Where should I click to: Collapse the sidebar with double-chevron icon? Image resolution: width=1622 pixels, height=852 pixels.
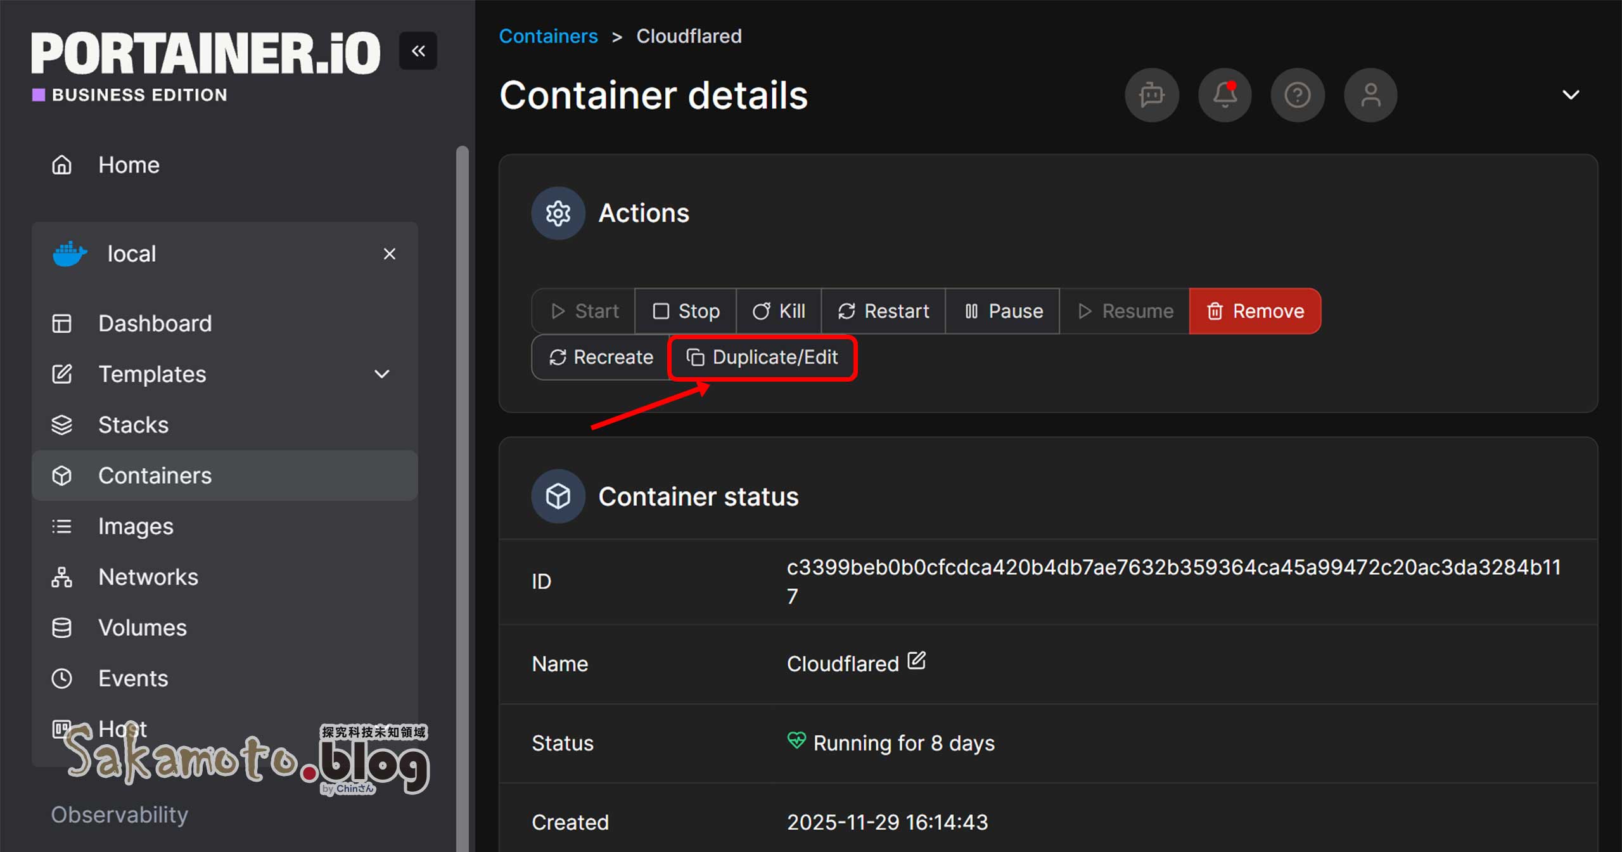pos(418,51)
